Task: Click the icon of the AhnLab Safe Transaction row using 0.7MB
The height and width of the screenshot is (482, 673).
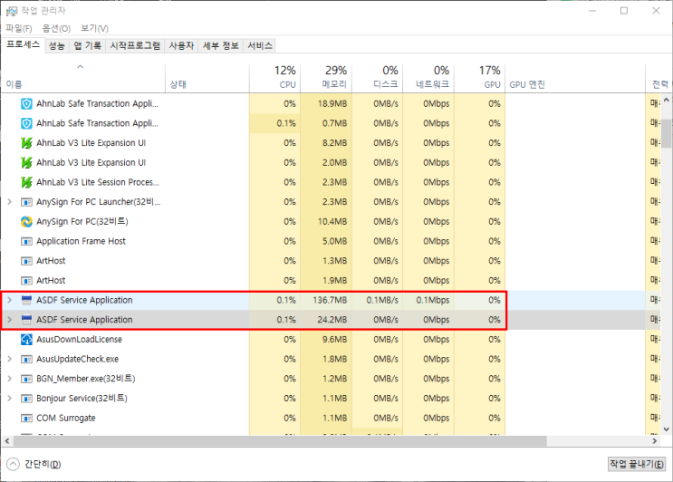Action: click(26, 123)
